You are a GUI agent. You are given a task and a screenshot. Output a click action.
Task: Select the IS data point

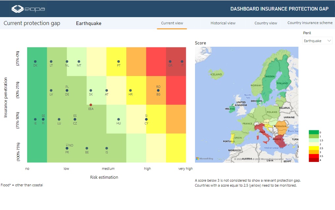pyautogui.click(x=107, y=148)
